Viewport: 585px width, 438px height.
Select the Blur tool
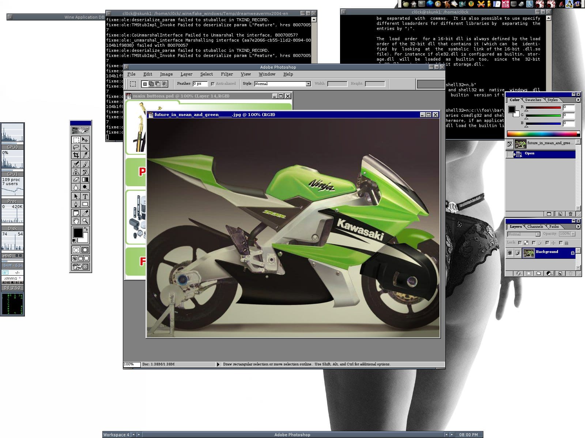76,187
